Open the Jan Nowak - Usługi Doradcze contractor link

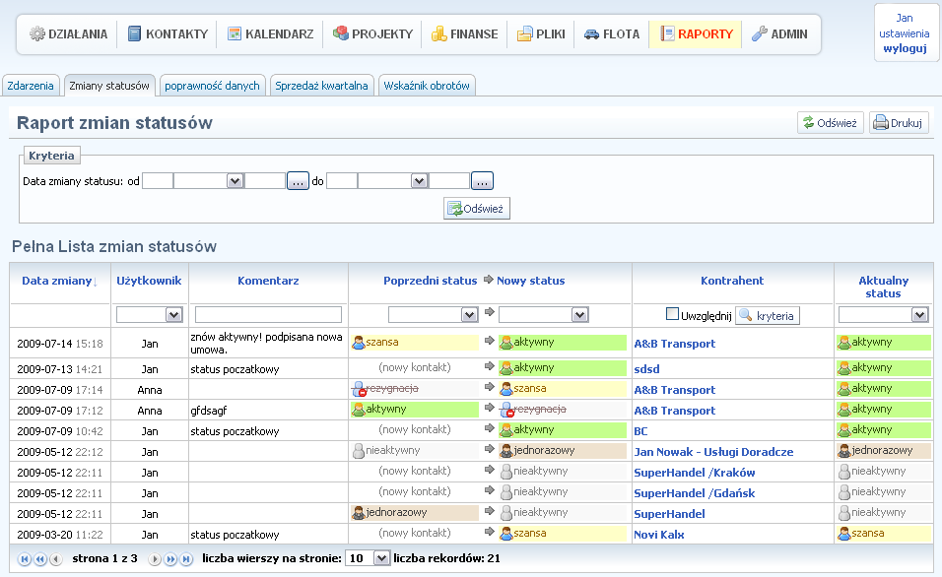(x=712, y=452)
